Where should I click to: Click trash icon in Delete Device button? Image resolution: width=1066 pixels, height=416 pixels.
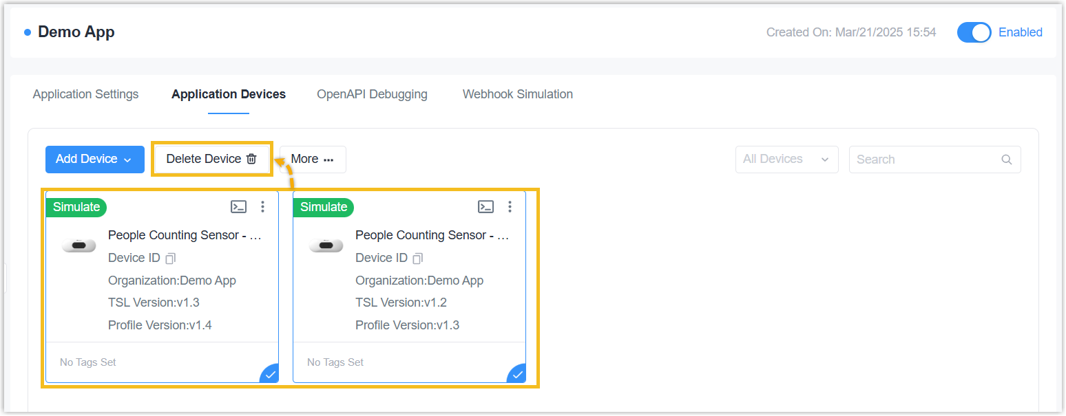click(x=251, y=159)
